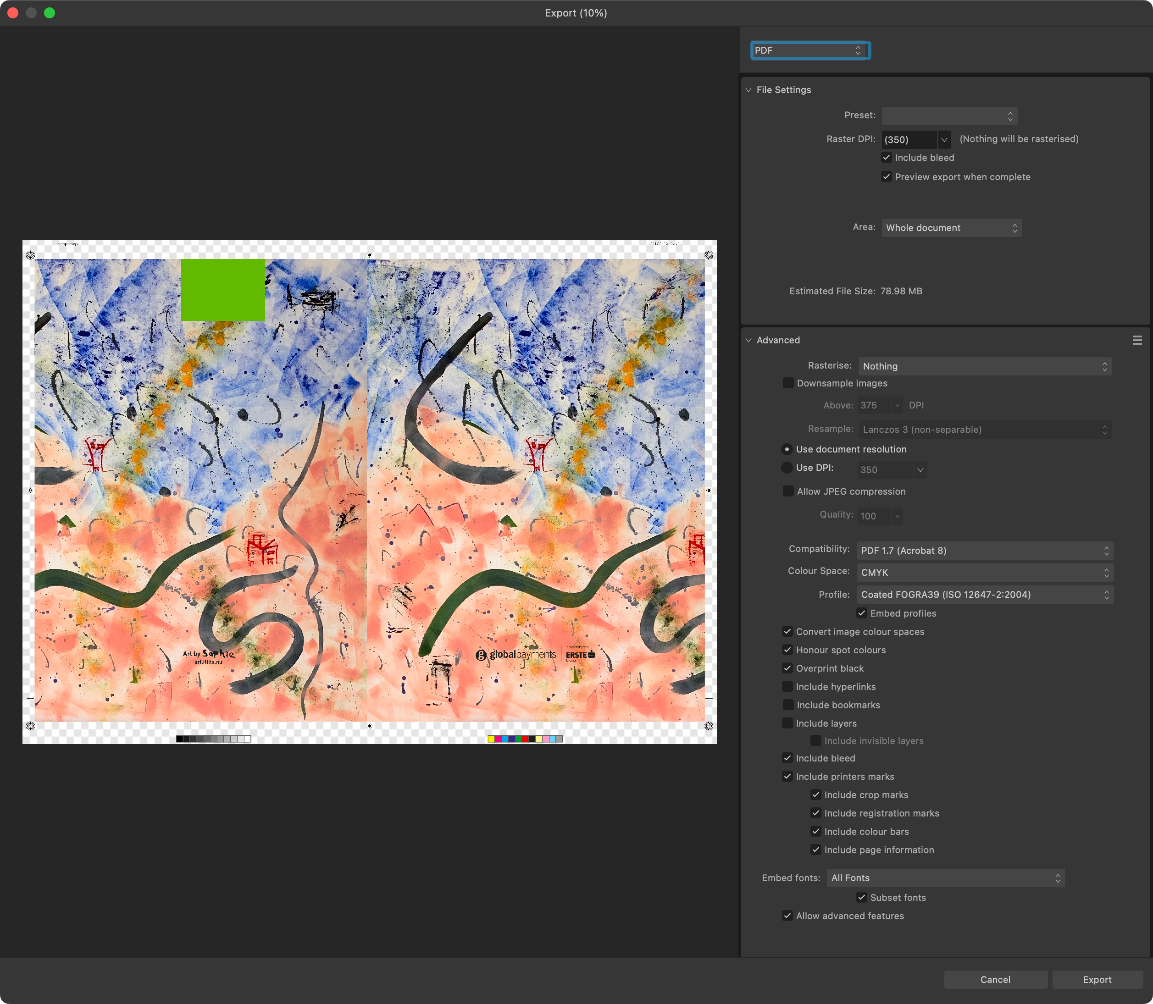
Task: Toggle Include colour bars
Action: pyautogui.click(x=815, y=832)
